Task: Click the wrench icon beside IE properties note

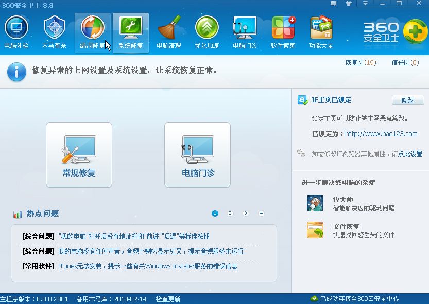Action: (x=301, y=153)
